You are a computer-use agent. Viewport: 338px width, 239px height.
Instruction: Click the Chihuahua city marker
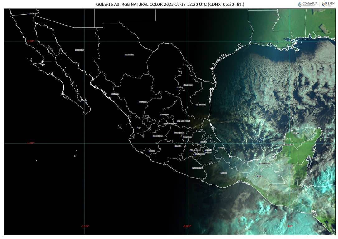129,54
